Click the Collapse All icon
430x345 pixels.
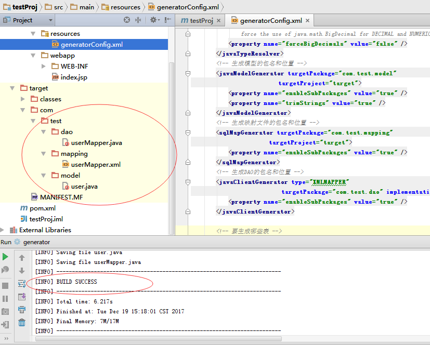coord(138,20)
